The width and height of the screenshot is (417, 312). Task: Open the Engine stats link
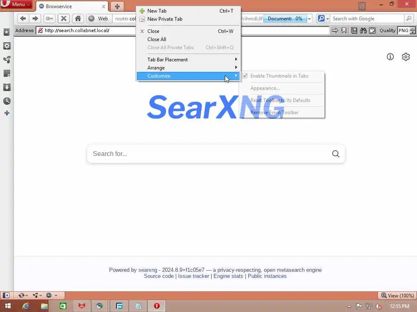[228, 276]
